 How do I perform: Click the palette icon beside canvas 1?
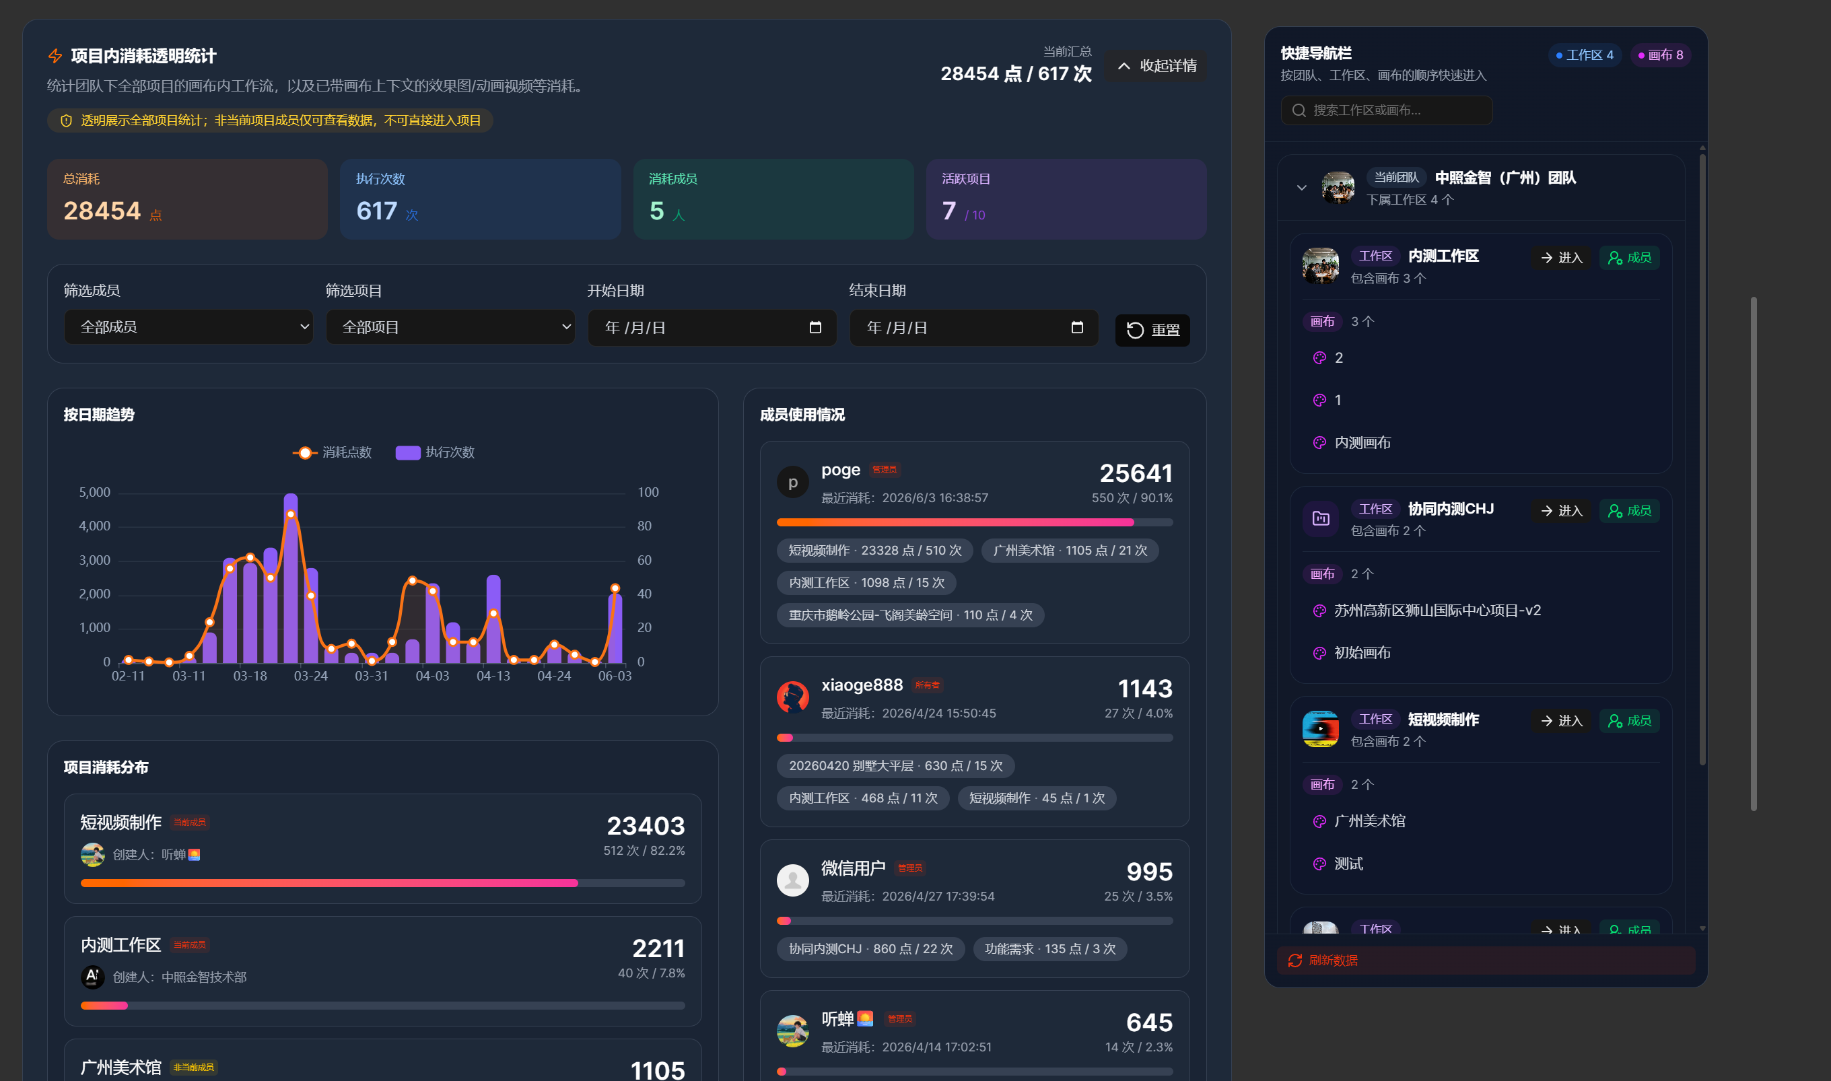tap(1319, 400)
